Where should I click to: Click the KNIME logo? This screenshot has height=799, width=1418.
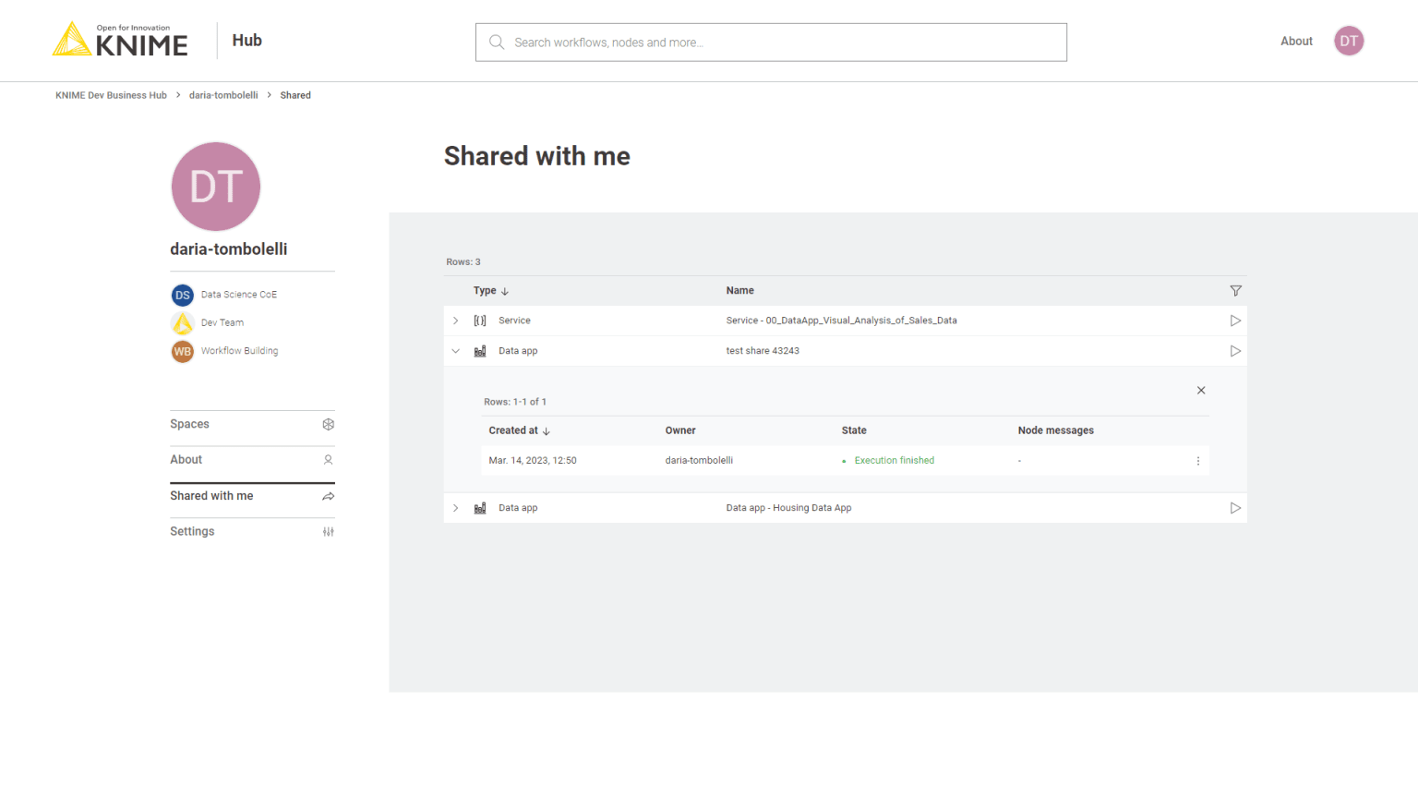(x=120, y=40)
